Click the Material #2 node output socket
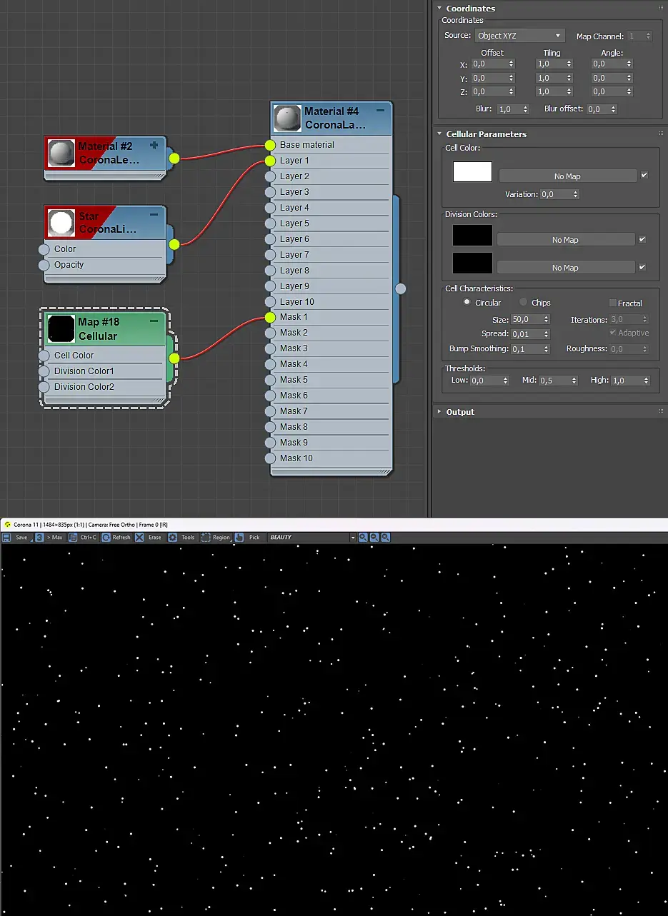Viewport: 668px width, 916px height. pyautogui.click(x=174, y=158)
